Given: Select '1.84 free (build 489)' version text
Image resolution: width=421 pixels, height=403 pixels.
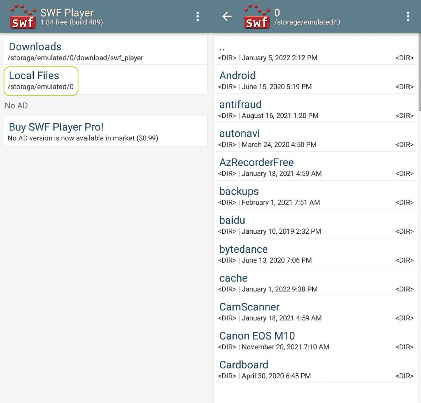Looking at the screenshot, I should 72,22.
